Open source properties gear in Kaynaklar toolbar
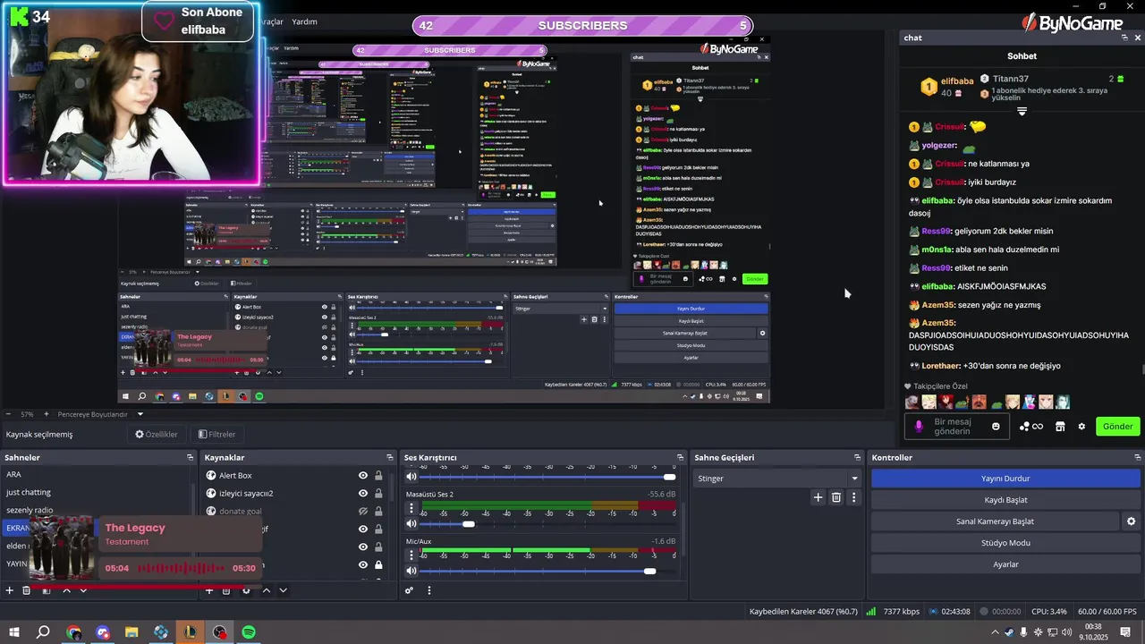 pyautogui.click(x=246, y=590)
